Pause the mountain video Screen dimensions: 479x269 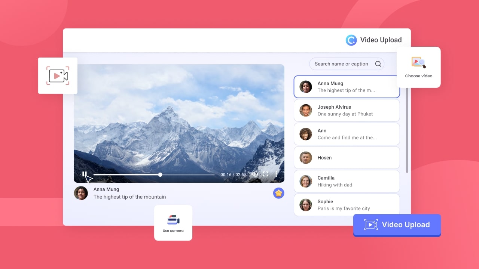click(85, 174)
